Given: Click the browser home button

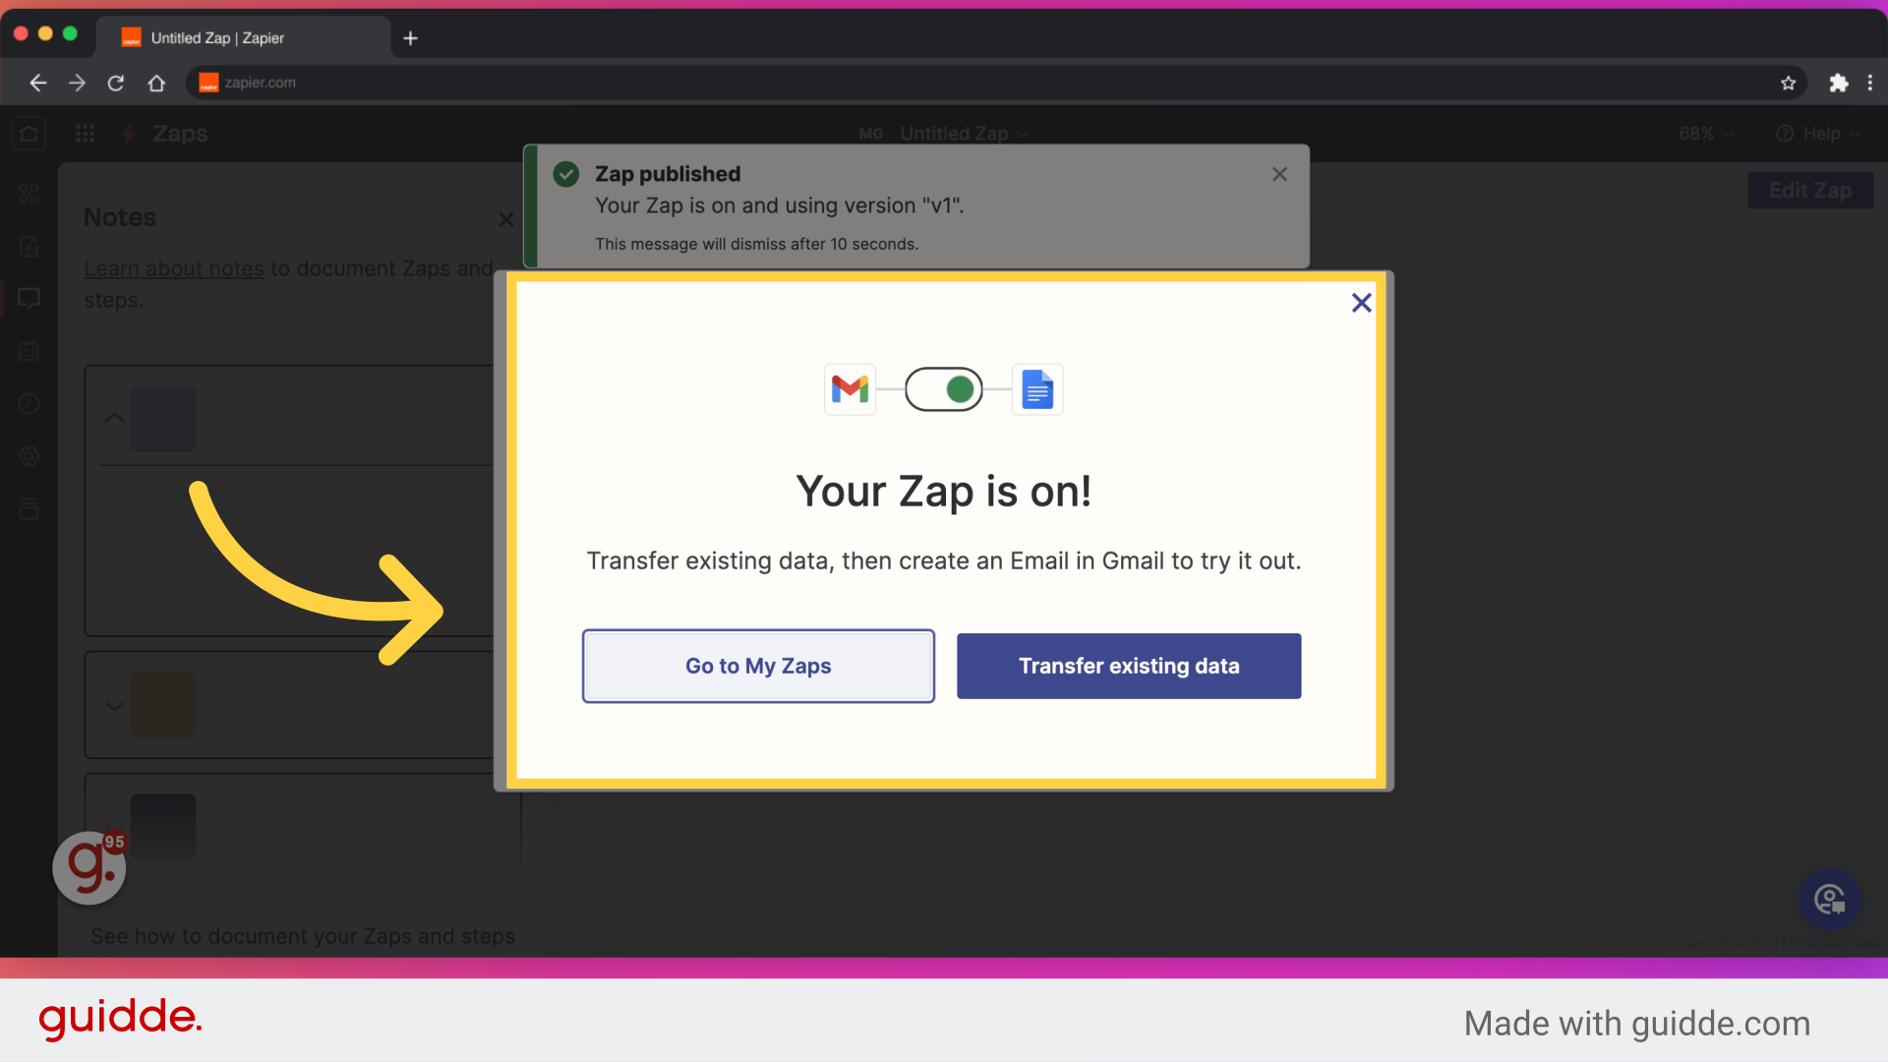Looking at the screenshot, I should pyautogui.click(x=156, y=84).
